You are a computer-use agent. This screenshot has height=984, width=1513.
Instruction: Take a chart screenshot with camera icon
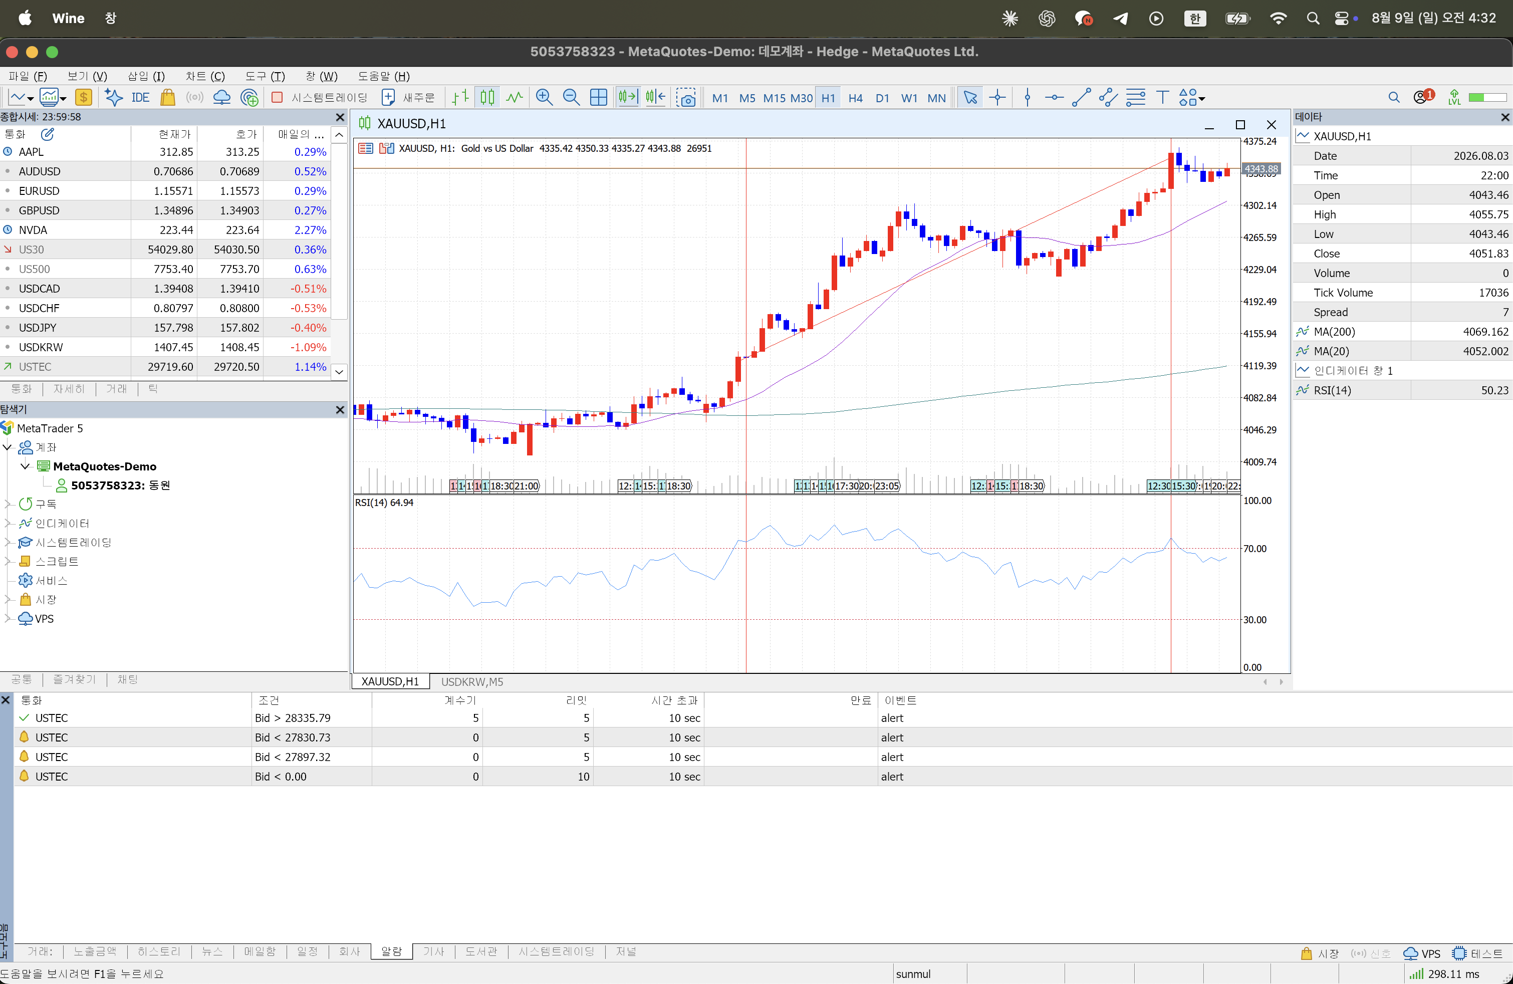(686, 97)
